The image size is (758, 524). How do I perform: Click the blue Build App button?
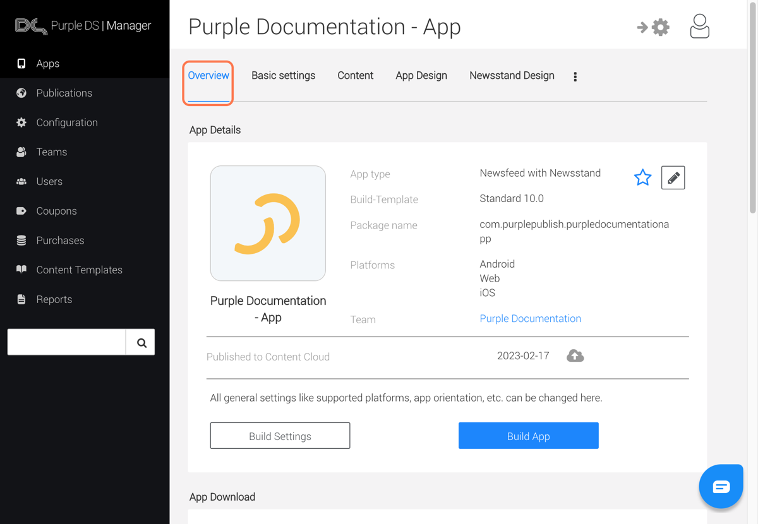[528, 436]
